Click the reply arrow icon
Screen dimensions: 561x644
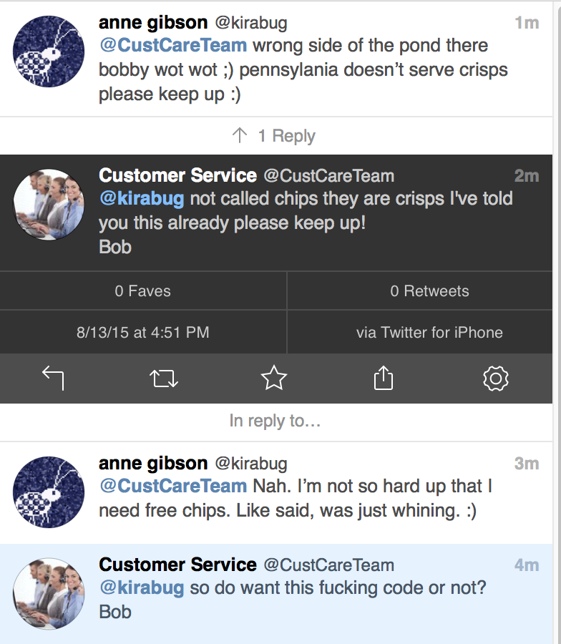point(54,378)
